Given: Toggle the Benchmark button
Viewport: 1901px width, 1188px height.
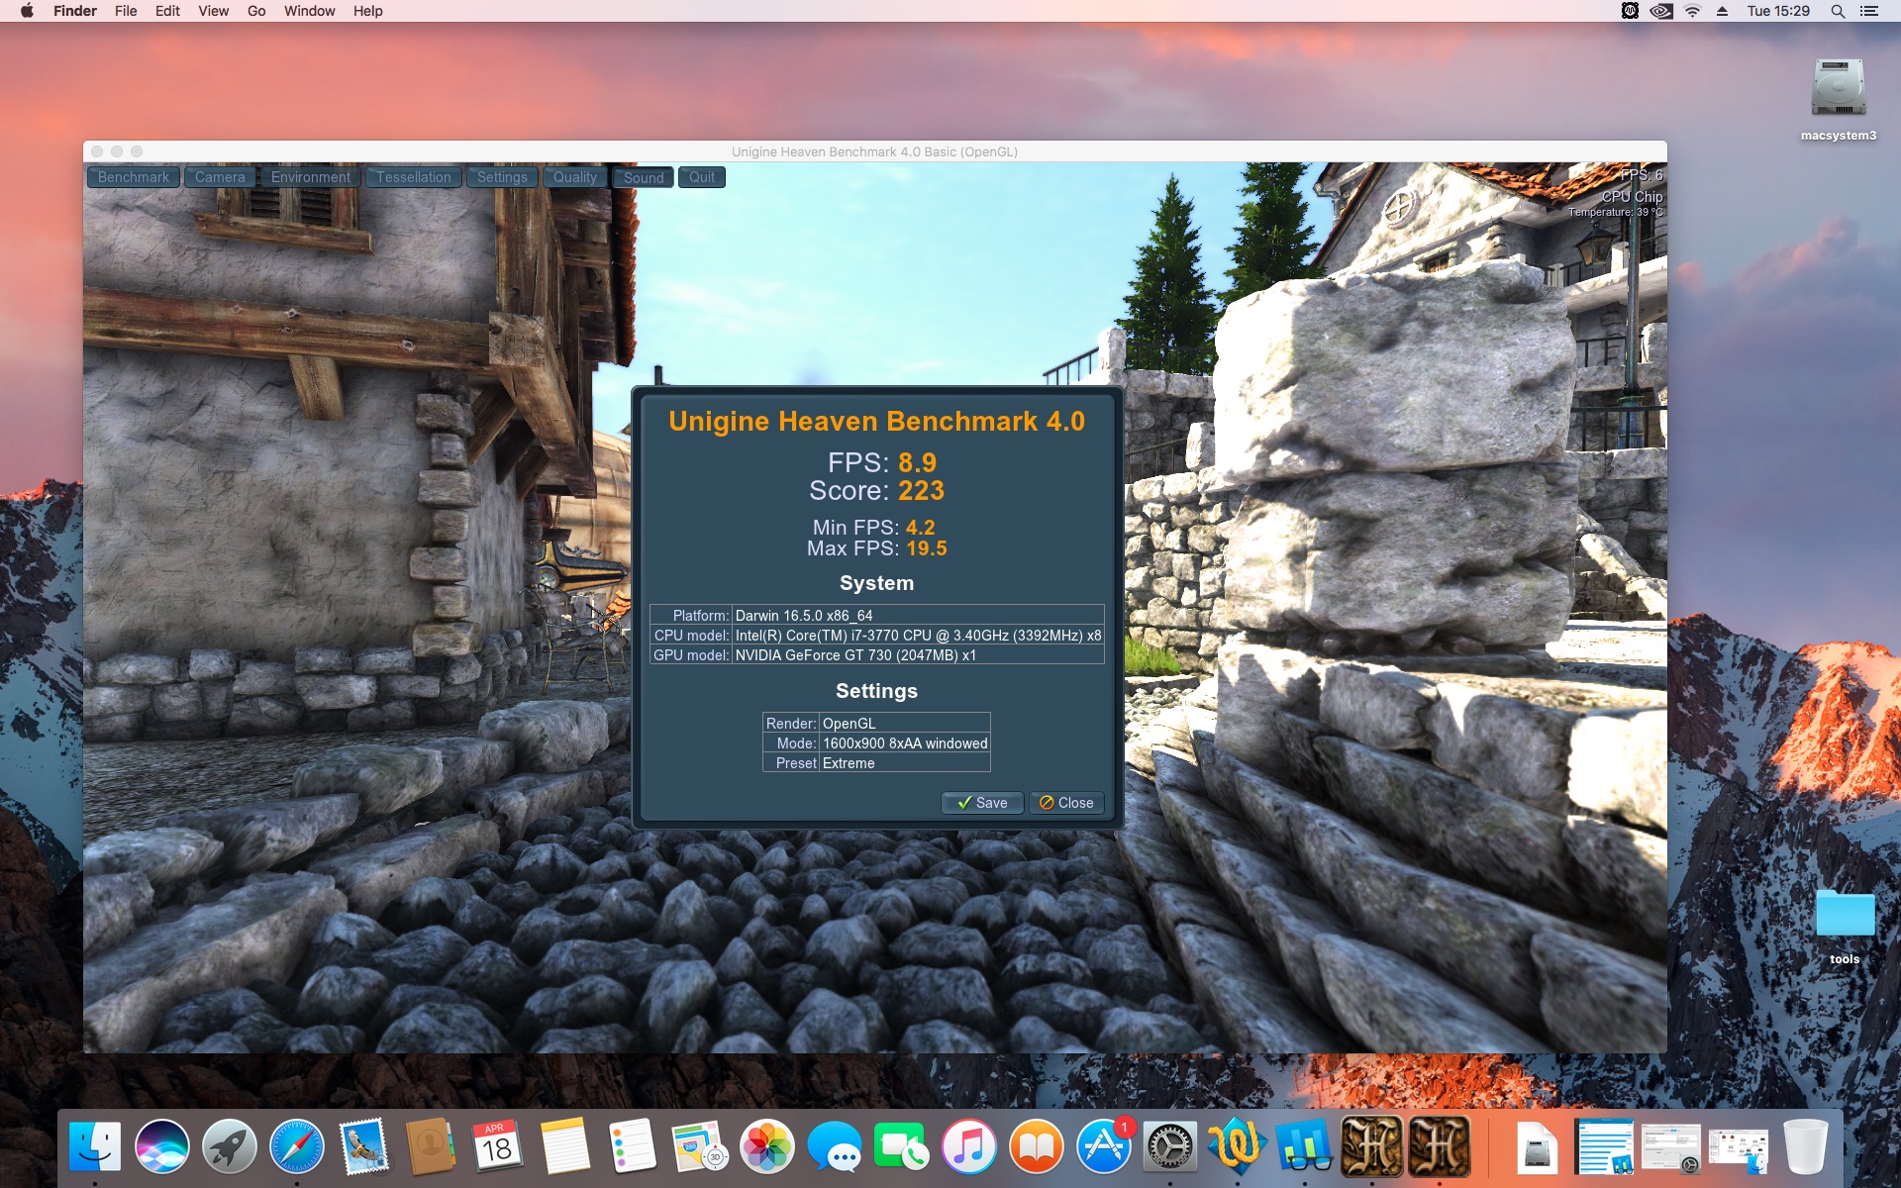Looking at the screenshot, I should 134,177.
